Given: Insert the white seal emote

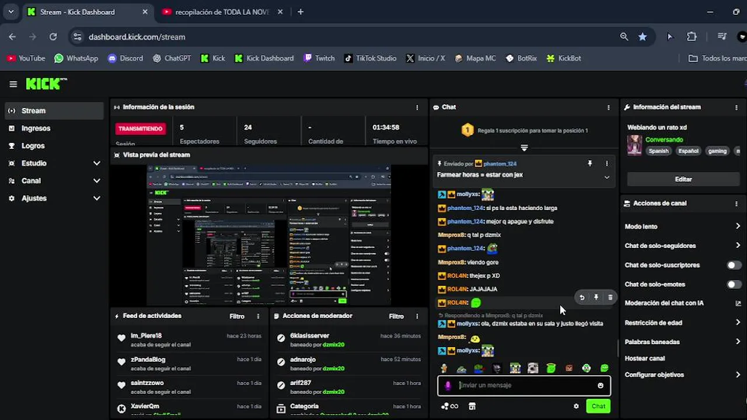Looking at the screenshot, I should coord(533,368).
